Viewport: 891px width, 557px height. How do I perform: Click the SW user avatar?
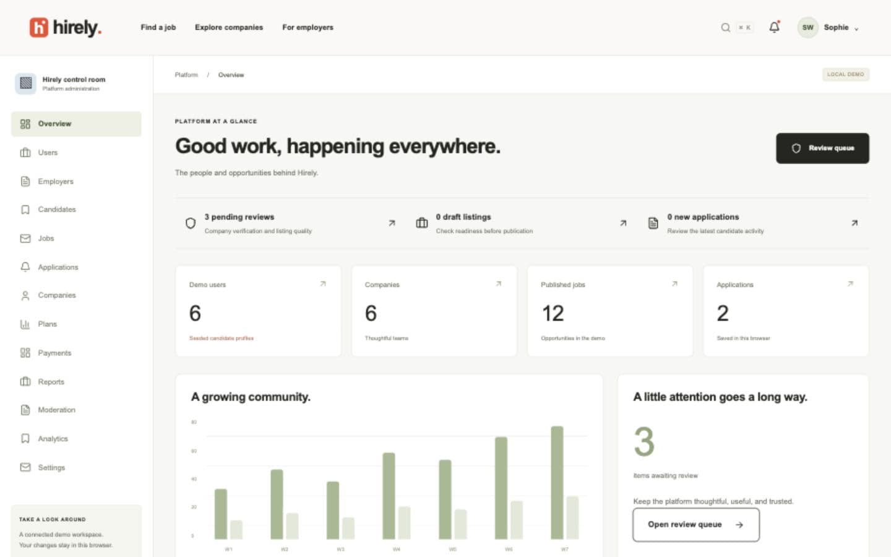coord(807,27)
